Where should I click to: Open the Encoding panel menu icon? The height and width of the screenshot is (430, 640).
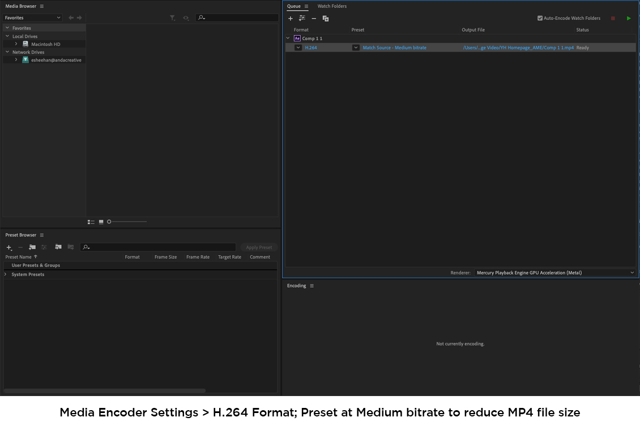[312, 286]
